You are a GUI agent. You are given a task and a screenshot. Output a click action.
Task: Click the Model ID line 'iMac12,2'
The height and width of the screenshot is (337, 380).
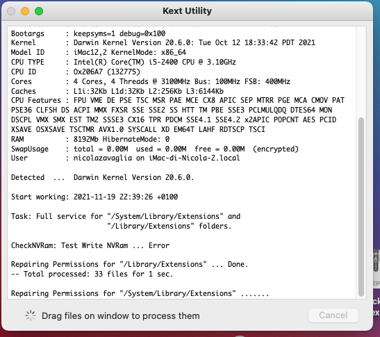click(99, 52)
